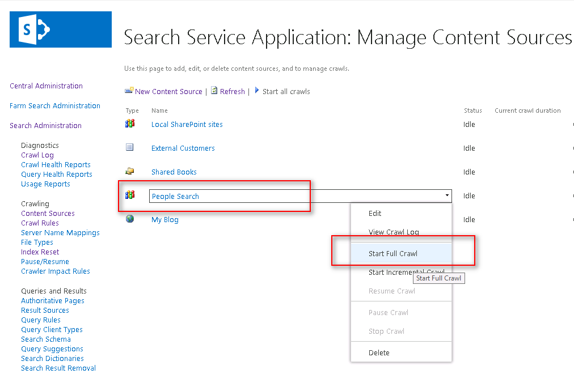Choose Delete from the context menu
Viewport: 574px width, 374px height.
(x=379, y=352)
